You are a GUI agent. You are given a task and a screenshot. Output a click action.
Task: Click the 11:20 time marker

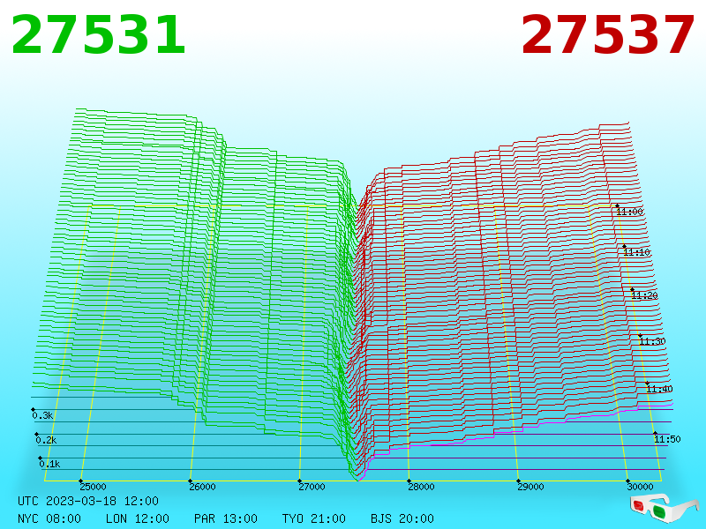644,295
